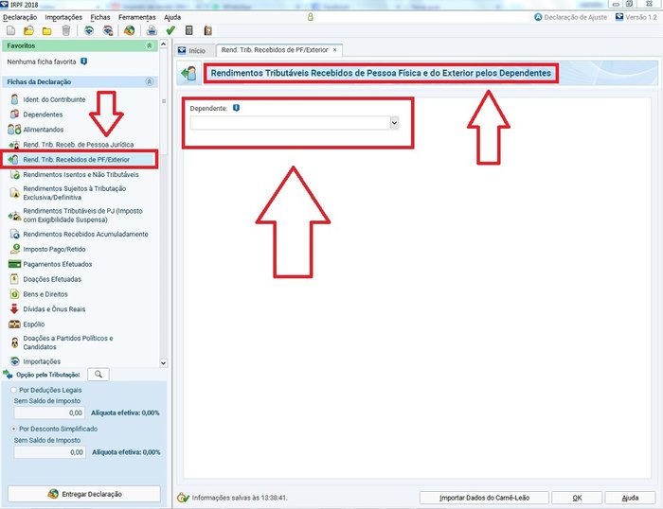
Task: Open Bens e Direitos in the sidebar
Action: (44, 294)
